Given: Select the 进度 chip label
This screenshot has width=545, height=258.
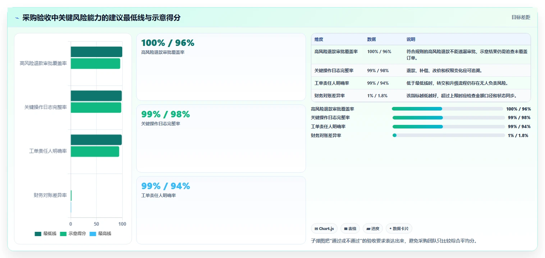Looking at the screenshot, I should pos(375,229).
